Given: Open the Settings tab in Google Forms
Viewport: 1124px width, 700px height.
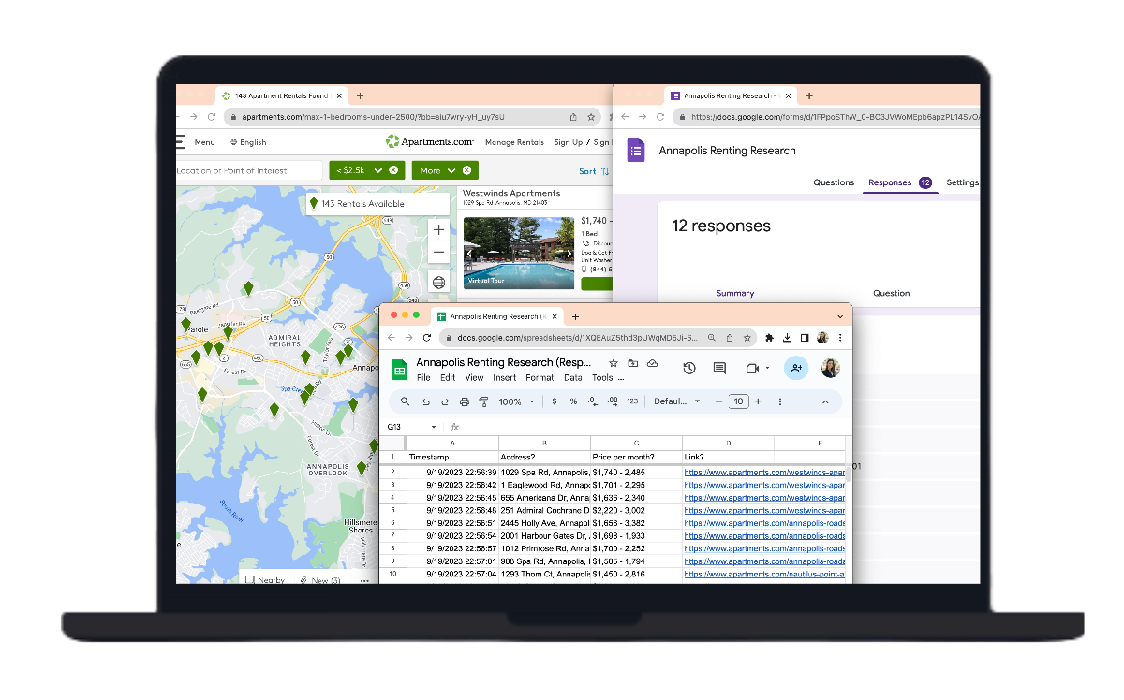Looking at the screenshot, I should click(x=963, y=182).
